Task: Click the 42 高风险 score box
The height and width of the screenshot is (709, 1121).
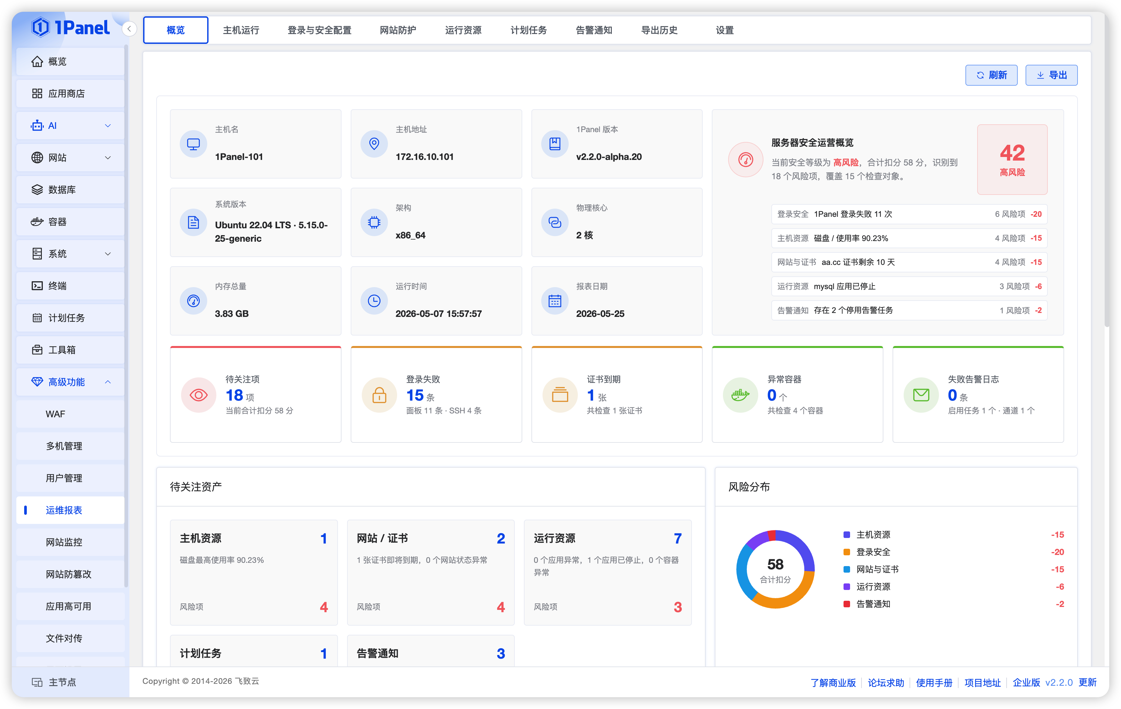Action: (x=1012, y=159)
